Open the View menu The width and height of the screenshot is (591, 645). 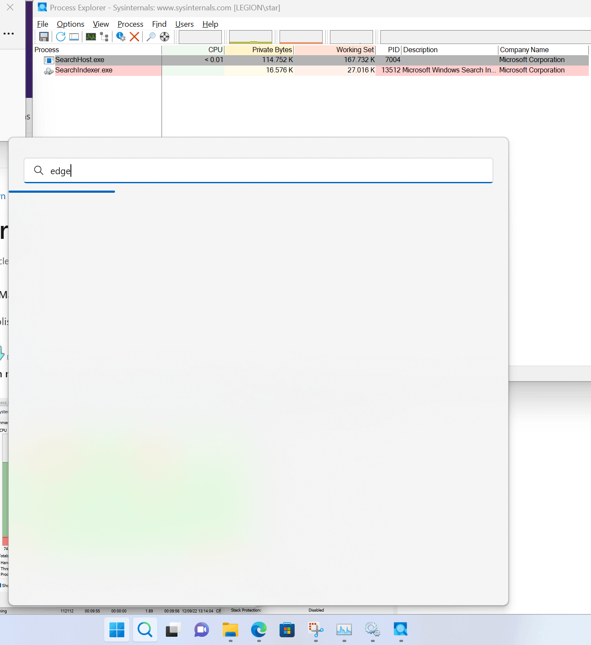(101, 24)
